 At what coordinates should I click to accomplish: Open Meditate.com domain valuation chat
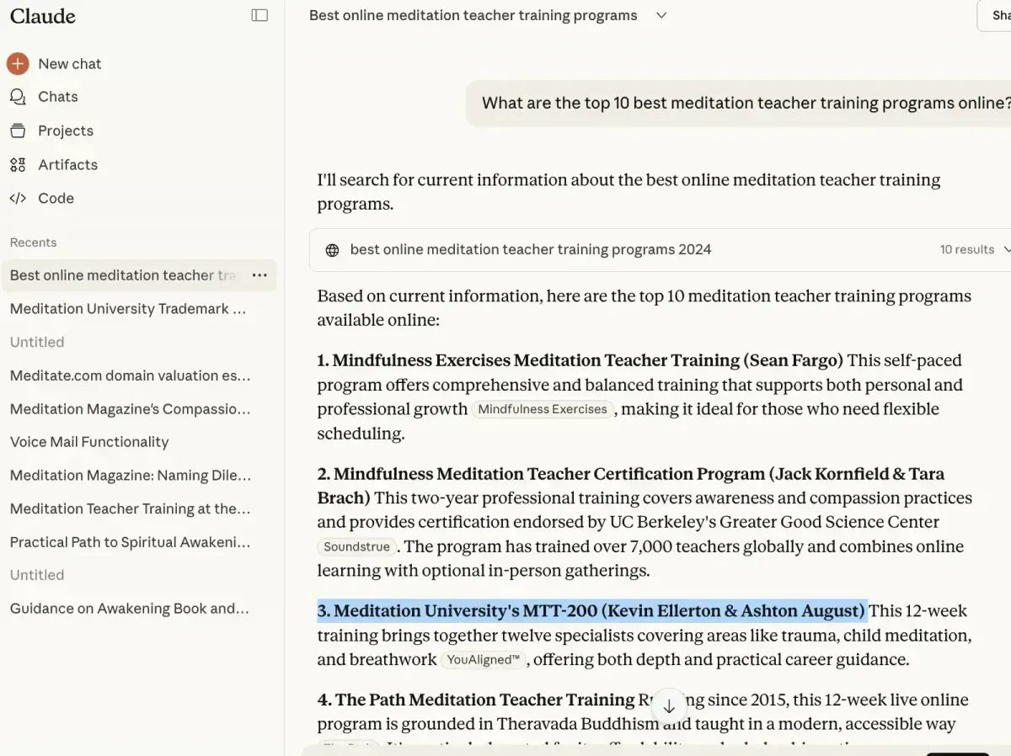point(131,375)
